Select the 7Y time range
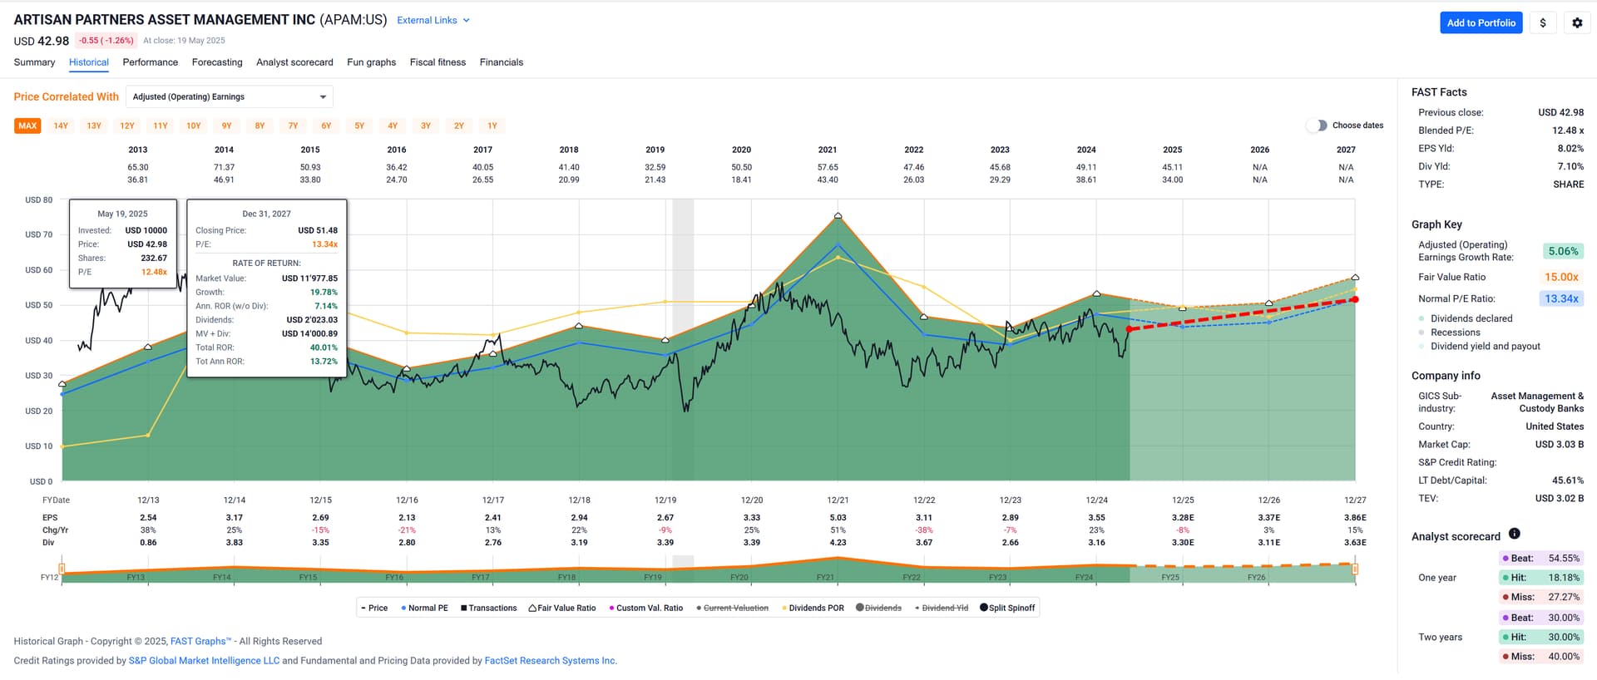 [x=293, y=126]
